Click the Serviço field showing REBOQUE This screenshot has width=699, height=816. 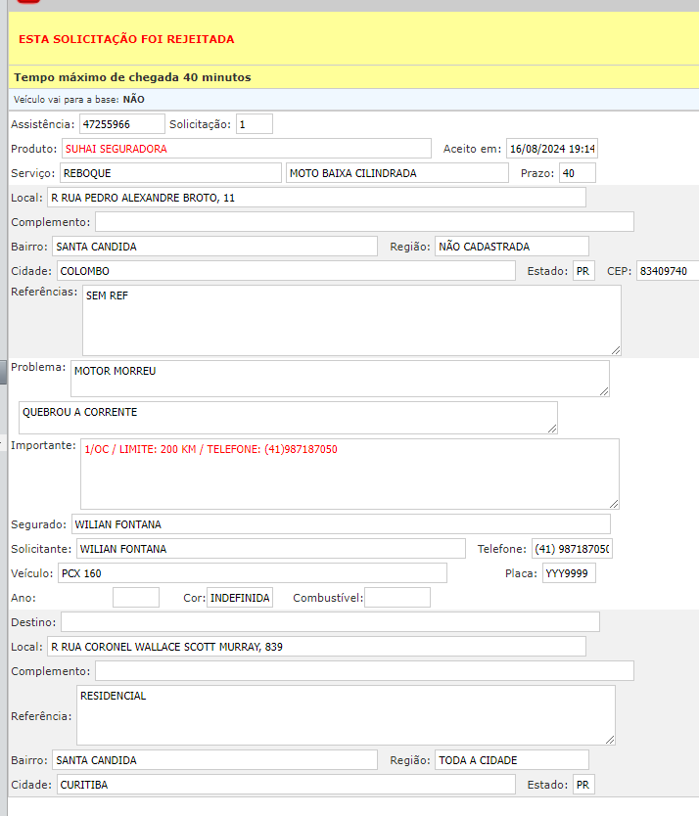click(x=170, y=173)
